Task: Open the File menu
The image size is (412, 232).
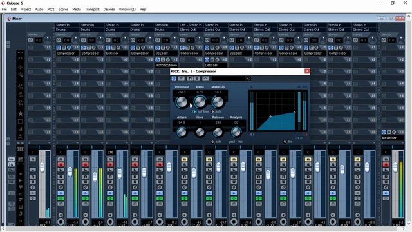Action: point(5,9)
